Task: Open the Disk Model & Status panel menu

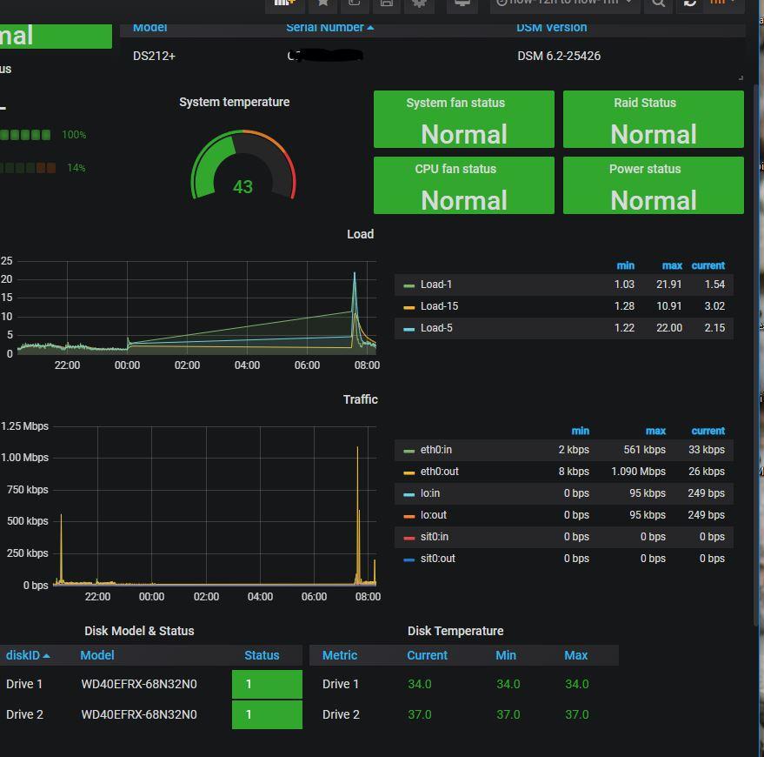Action: 139,631
